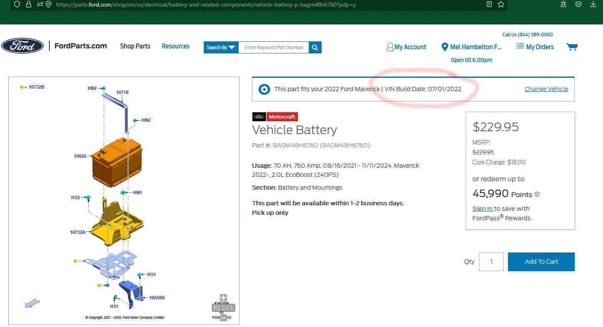Click the FordParts.com site name

click(x=81, y=46)
